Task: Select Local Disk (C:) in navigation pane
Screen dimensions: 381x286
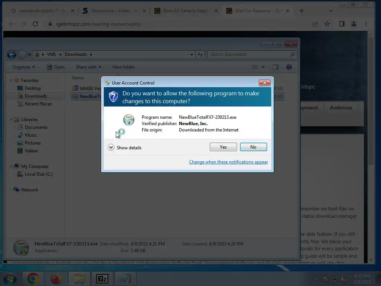Action: [x=39, y=174]
